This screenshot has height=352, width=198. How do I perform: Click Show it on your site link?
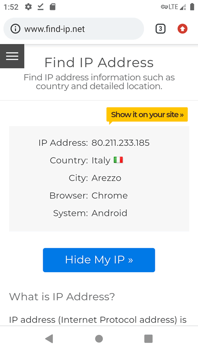click(147, 114)
